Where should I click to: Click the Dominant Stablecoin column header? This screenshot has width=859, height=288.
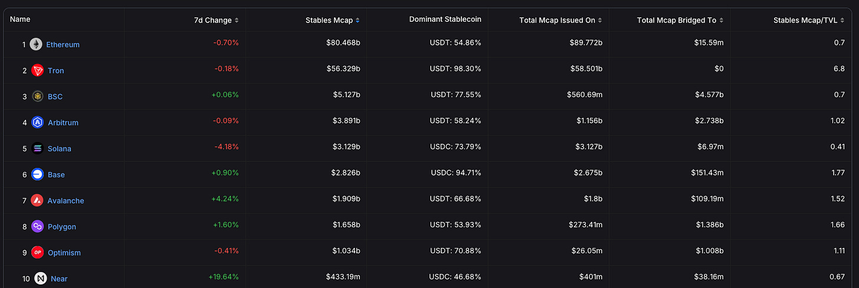(x=445, y=19)
